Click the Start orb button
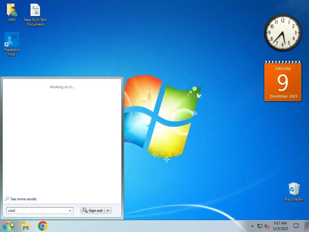The image size is (309, 232). tap(8, 226)
